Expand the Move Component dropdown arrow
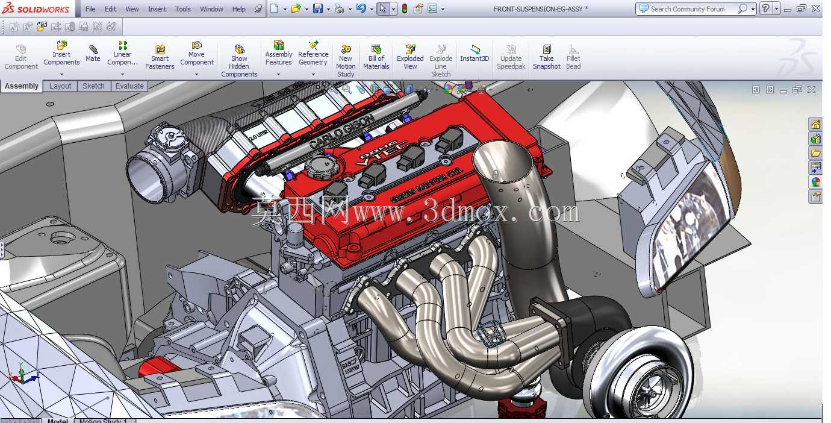Viewport: 831px width, 423px height. pyautogui.click(x=197, y=75)
